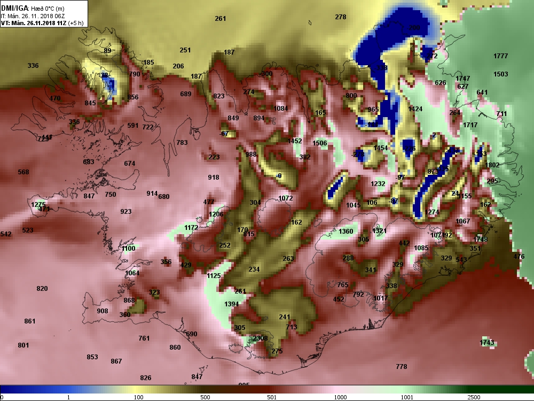Select the map value '1155'
Screen dimensions: 534x401
[465, 196]
